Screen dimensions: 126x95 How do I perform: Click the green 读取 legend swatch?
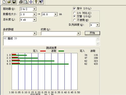click(61, 51)
